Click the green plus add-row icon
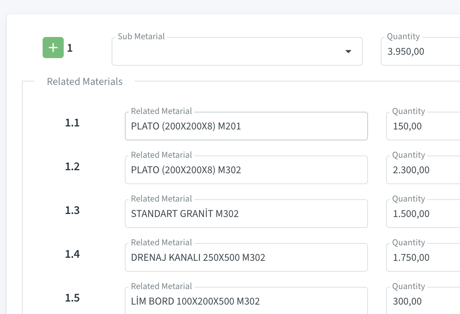This screenshot has width=460, height=314. coord(53,48)
